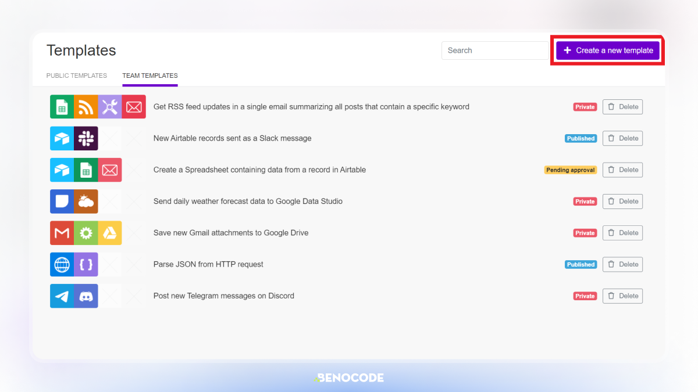The image size is (698, 392).
Task: Click email icon in Create a Spreadsheet row
Action: pos(110,170)
